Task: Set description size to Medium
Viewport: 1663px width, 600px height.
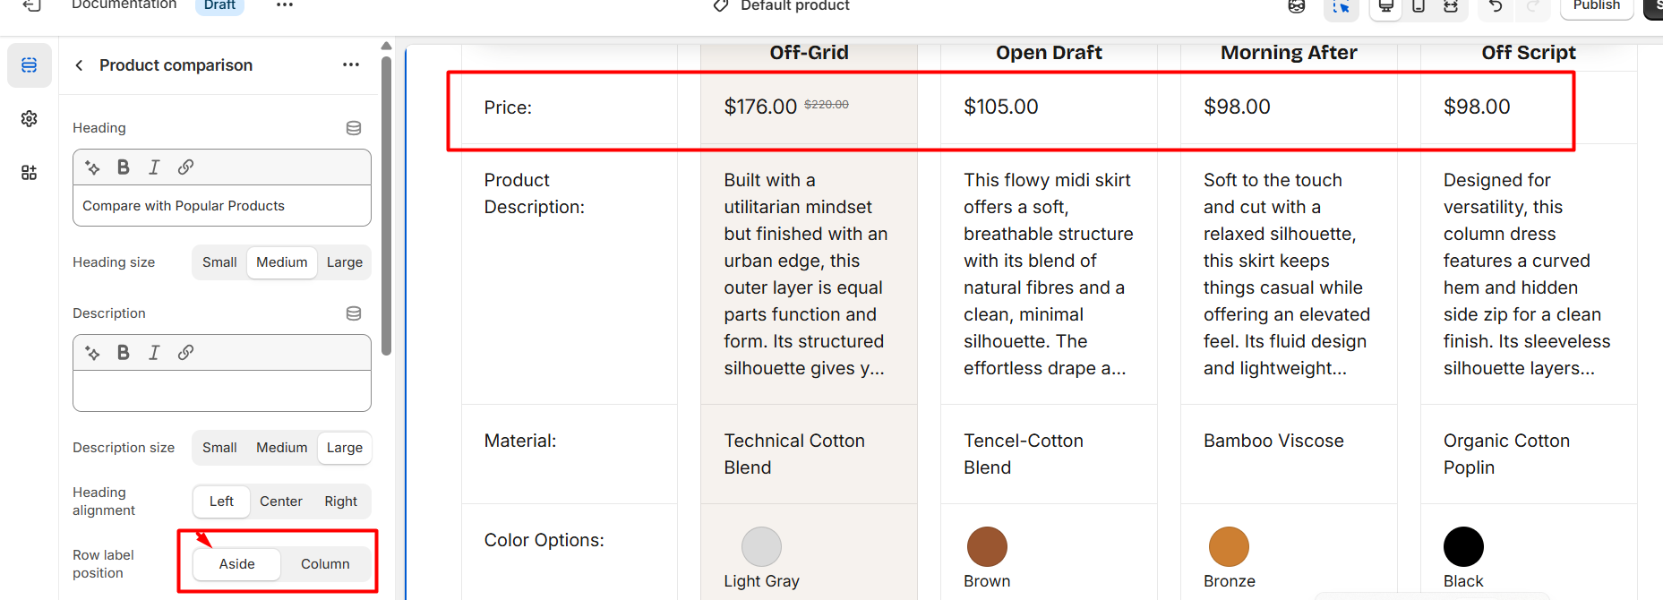Action: [281, 448]
